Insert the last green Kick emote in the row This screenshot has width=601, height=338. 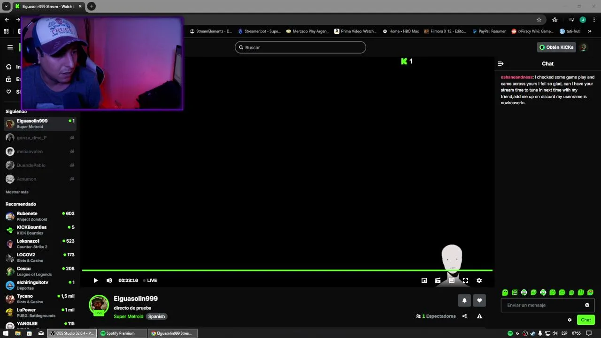tap(590, 292)
